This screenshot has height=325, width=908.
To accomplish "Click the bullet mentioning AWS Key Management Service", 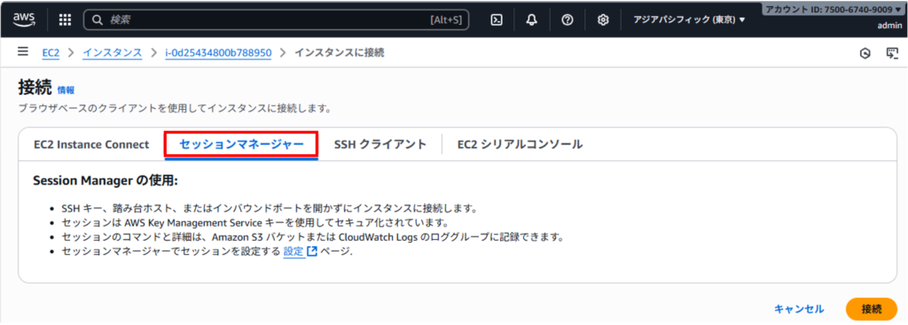I will (255, 222).
